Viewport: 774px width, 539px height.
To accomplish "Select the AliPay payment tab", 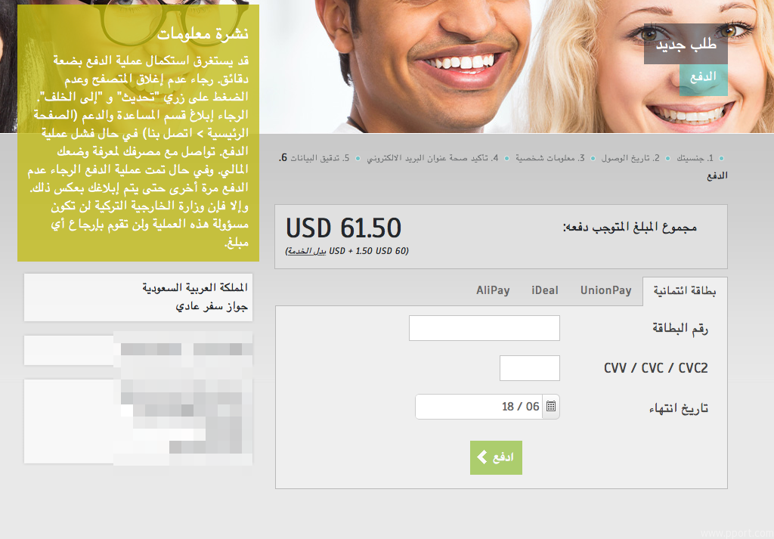I will click(x=493, y=291).
